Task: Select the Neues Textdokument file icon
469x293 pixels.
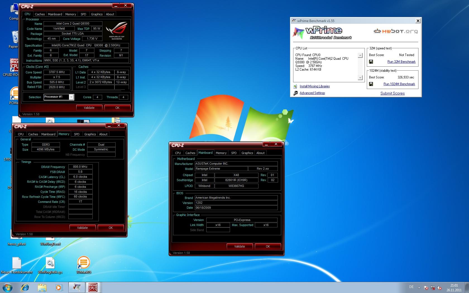Action: click(17, 265)
